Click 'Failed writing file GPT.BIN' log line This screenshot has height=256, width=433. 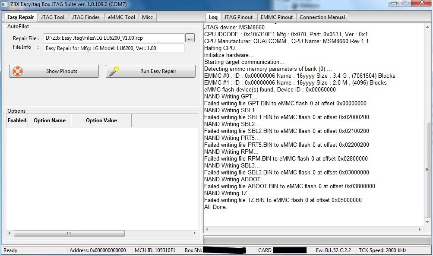coord(285,103)
